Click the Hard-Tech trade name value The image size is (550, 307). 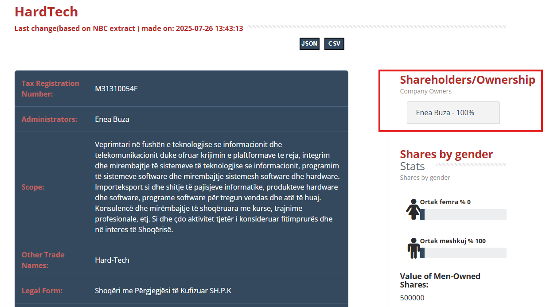click(112, 260)
